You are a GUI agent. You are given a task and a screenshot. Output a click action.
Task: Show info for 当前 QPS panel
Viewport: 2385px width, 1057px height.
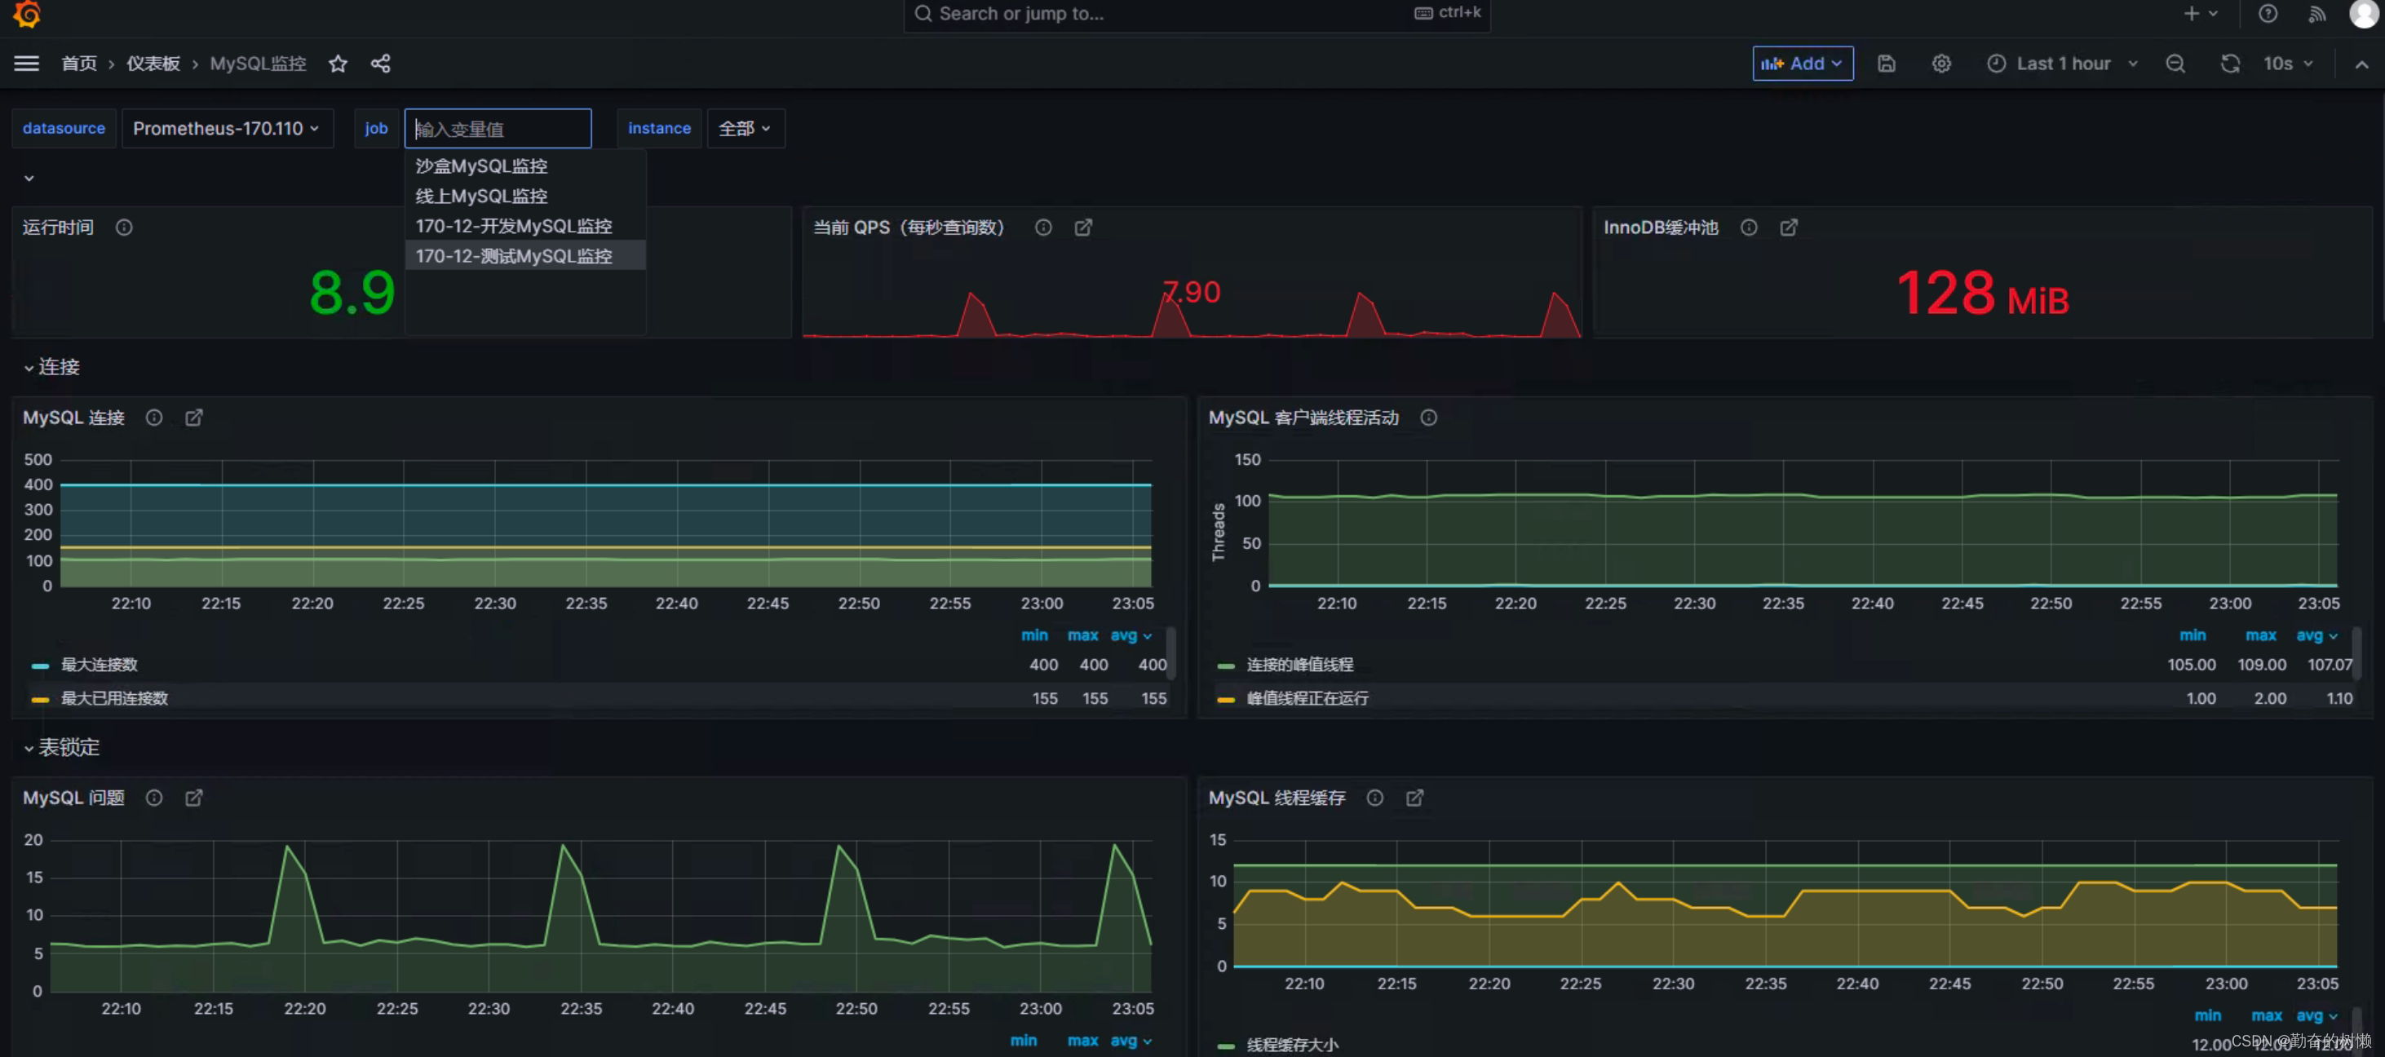[1043, 227]
